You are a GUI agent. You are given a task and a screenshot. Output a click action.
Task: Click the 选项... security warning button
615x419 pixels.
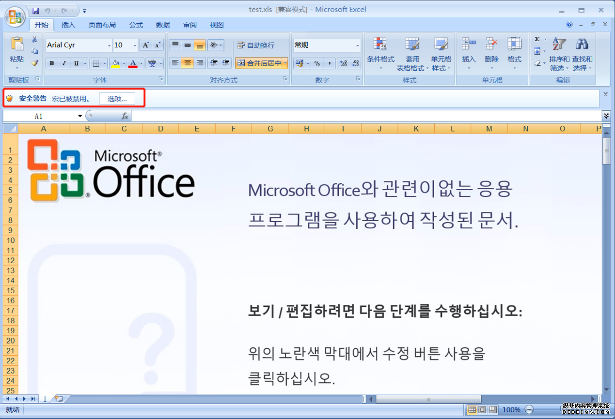pos(117,99)
